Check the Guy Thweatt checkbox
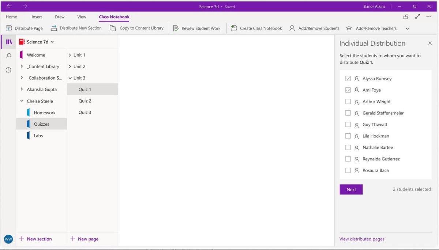Viewport: 439px width, 250px height. click(x=348, y=125)
